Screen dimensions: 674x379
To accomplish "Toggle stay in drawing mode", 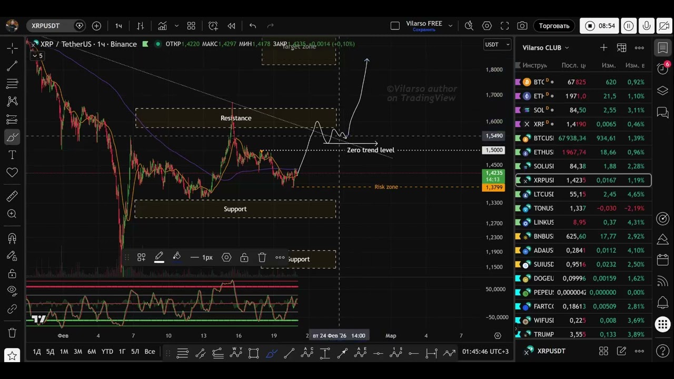I will pos(12,256).
